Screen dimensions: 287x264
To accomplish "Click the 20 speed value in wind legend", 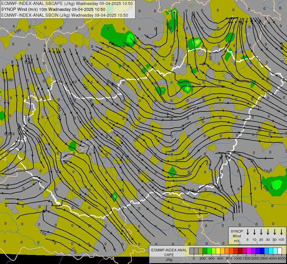I will [261, 240].
